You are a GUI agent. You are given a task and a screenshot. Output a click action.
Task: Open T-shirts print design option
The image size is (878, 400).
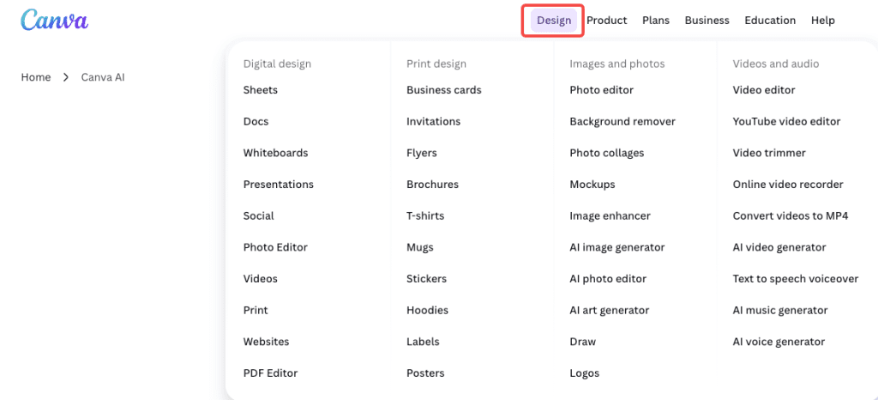point(425,216)
